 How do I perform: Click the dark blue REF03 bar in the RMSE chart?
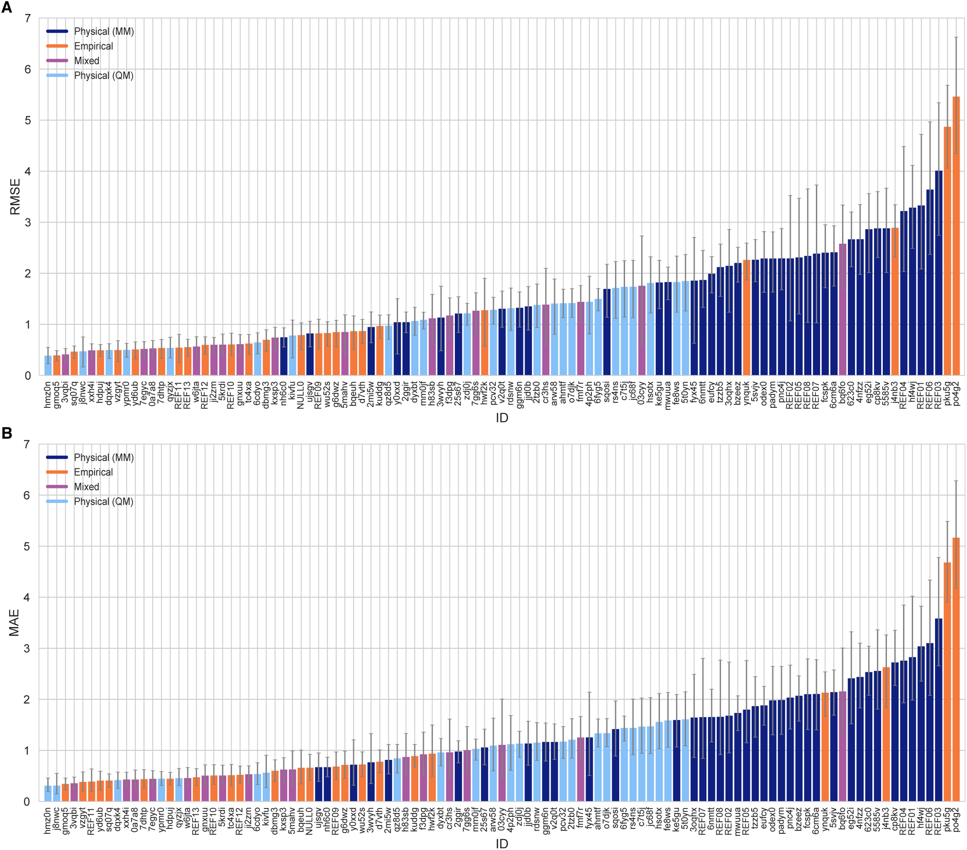(939, 273)
